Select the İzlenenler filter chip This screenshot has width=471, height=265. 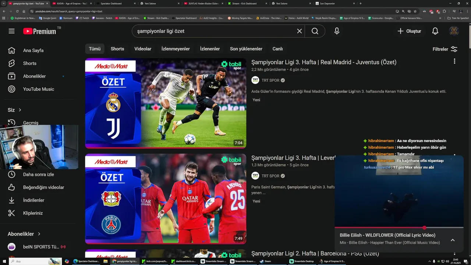point(210,49)
